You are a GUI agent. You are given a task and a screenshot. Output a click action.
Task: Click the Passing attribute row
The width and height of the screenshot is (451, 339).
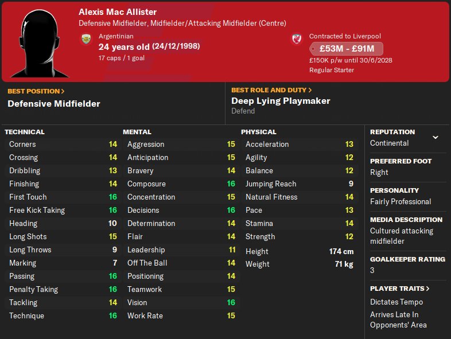(x=62, y=276)
